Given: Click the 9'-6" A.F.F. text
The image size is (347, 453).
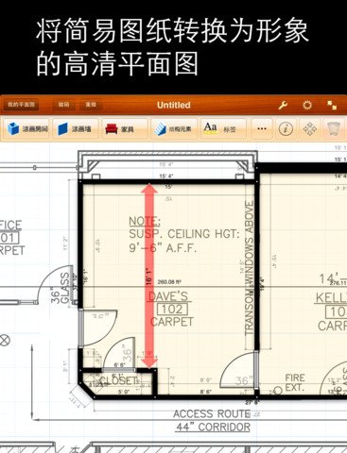Looking at the screenshot, I should point(163,248).
